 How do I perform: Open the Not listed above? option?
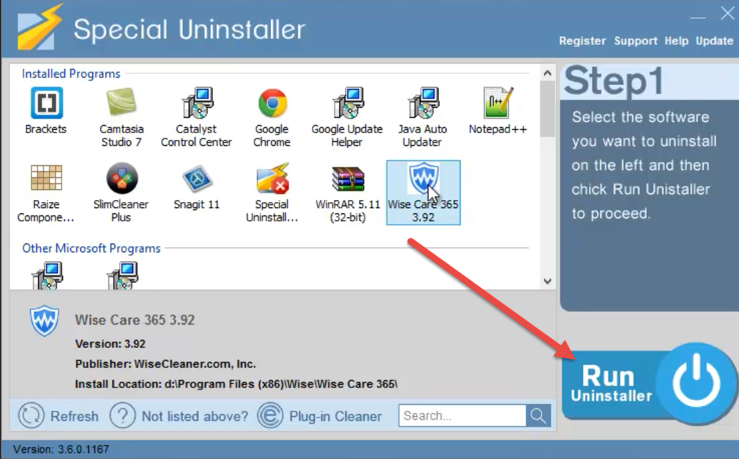179,416
